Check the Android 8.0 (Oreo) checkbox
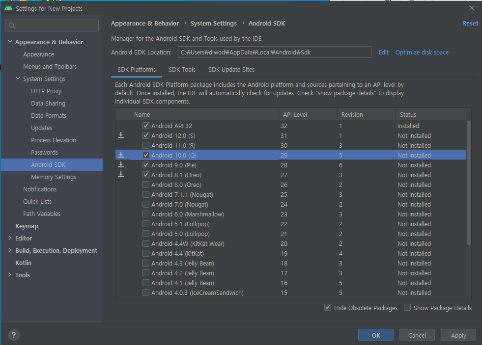482x345 pixels. (146, 185)
